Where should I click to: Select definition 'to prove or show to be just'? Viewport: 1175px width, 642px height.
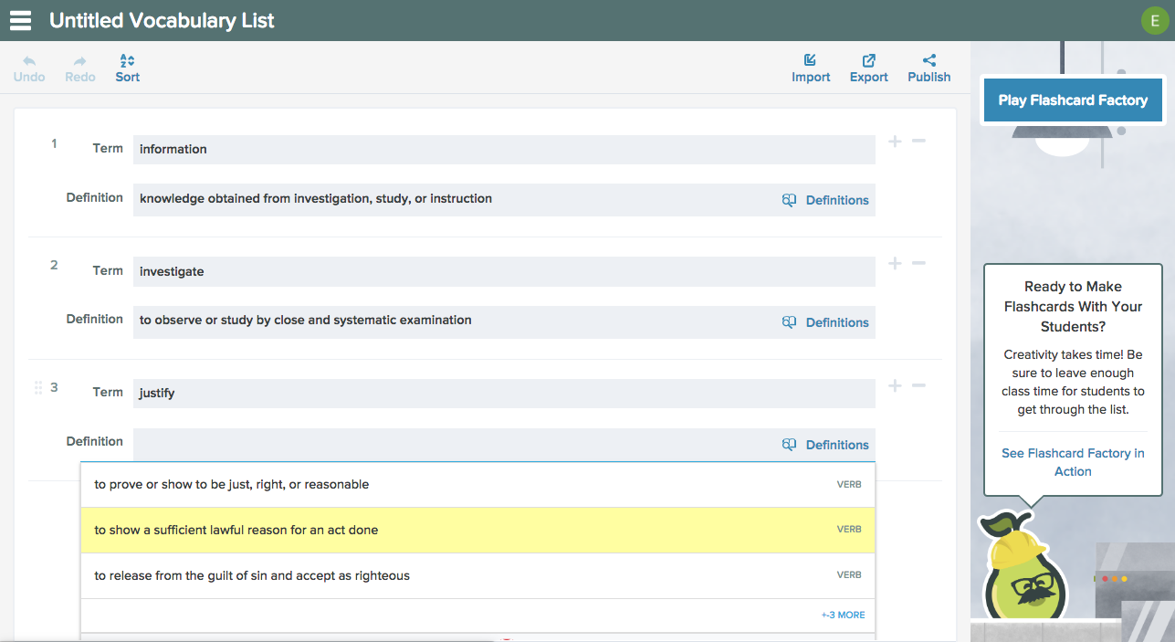(x=232, y=484)
